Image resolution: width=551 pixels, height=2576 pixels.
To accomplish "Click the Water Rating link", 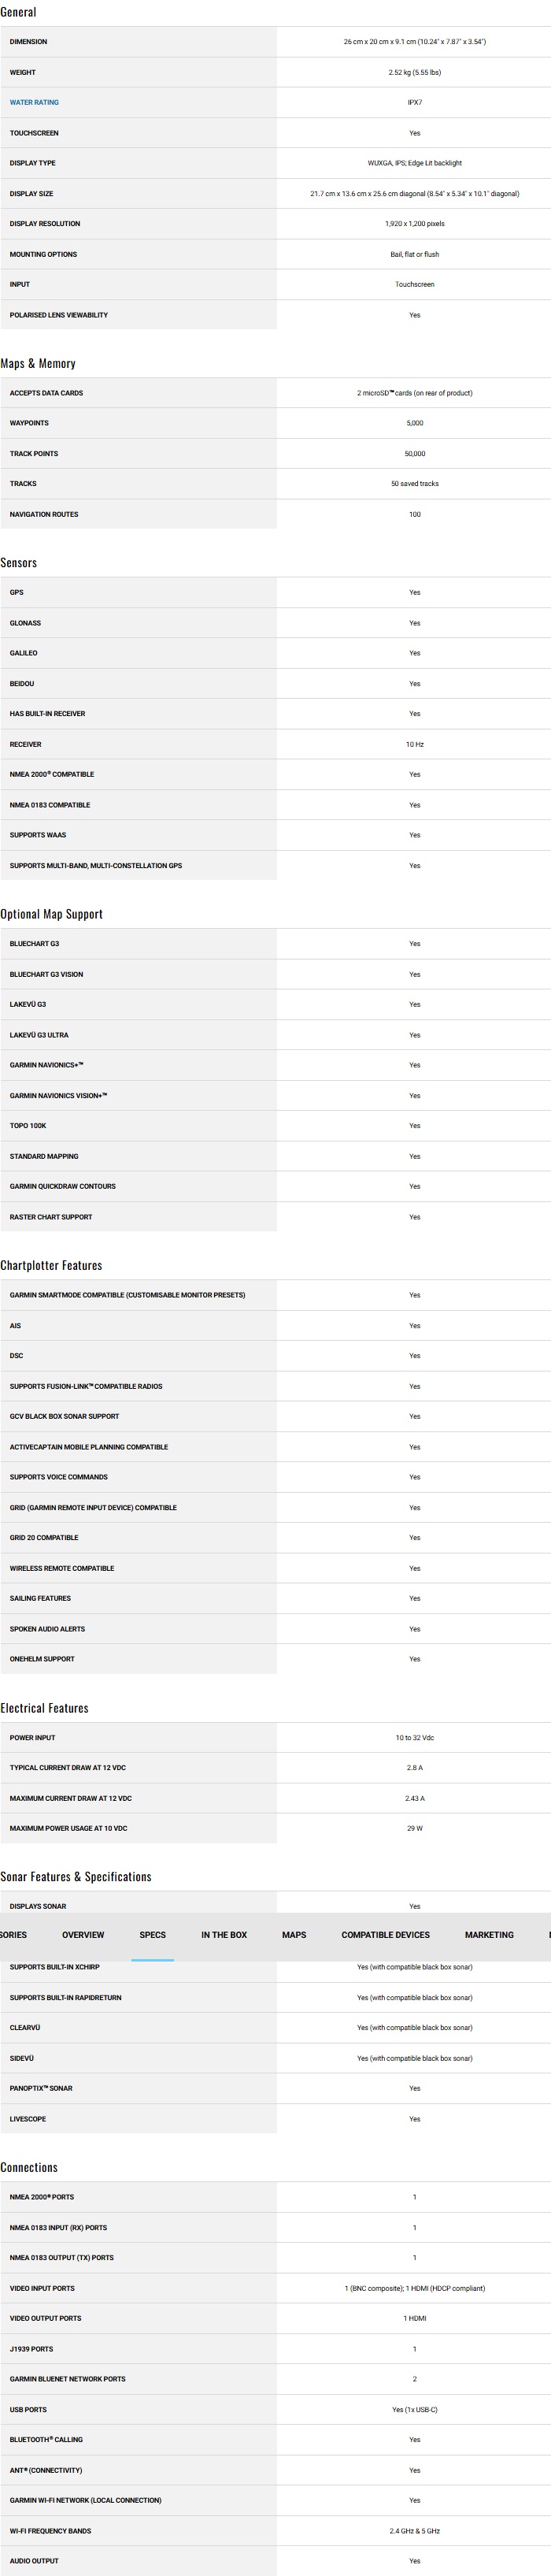I will 34,102.
